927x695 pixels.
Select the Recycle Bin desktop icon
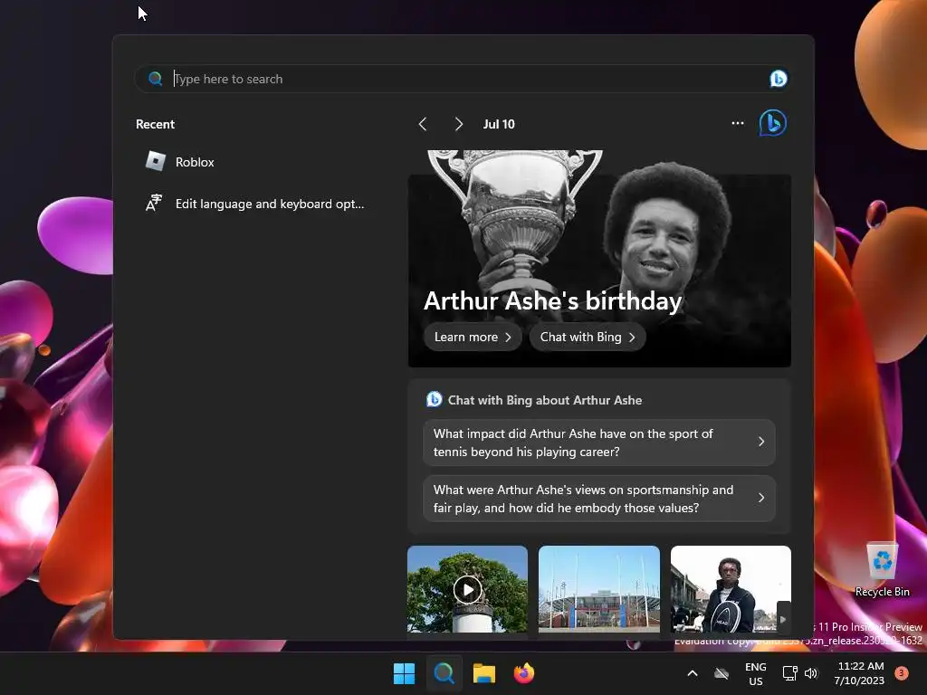pos(882,569)
